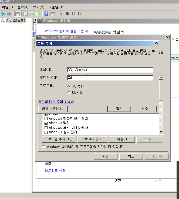Select the UDP(U) protocol radio button
This screenshot has width=179, height=199.
69,93
